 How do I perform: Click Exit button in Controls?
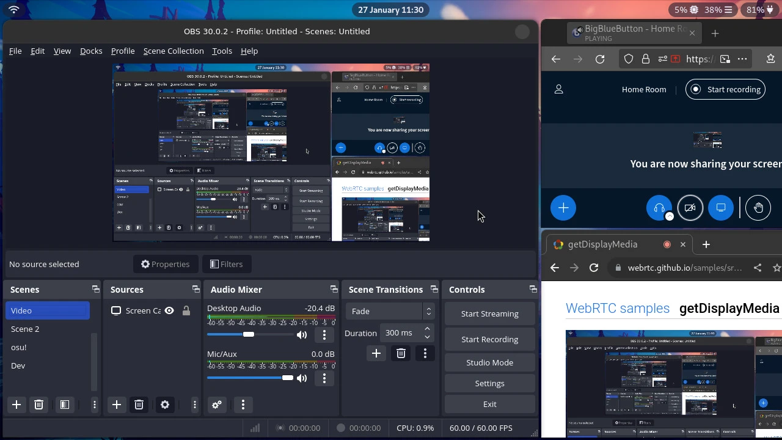click(x=490, y=404)
